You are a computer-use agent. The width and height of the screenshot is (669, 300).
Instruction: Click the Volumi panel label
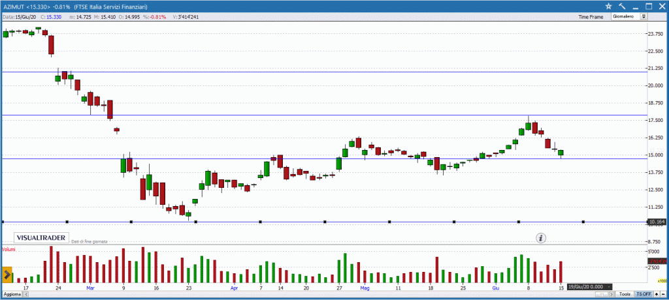[x=9, y=249]
